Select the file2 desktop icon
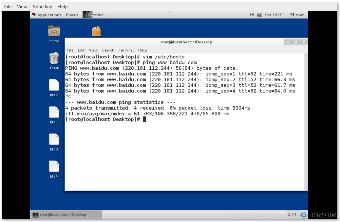340x222 pixels. (54, 85)
